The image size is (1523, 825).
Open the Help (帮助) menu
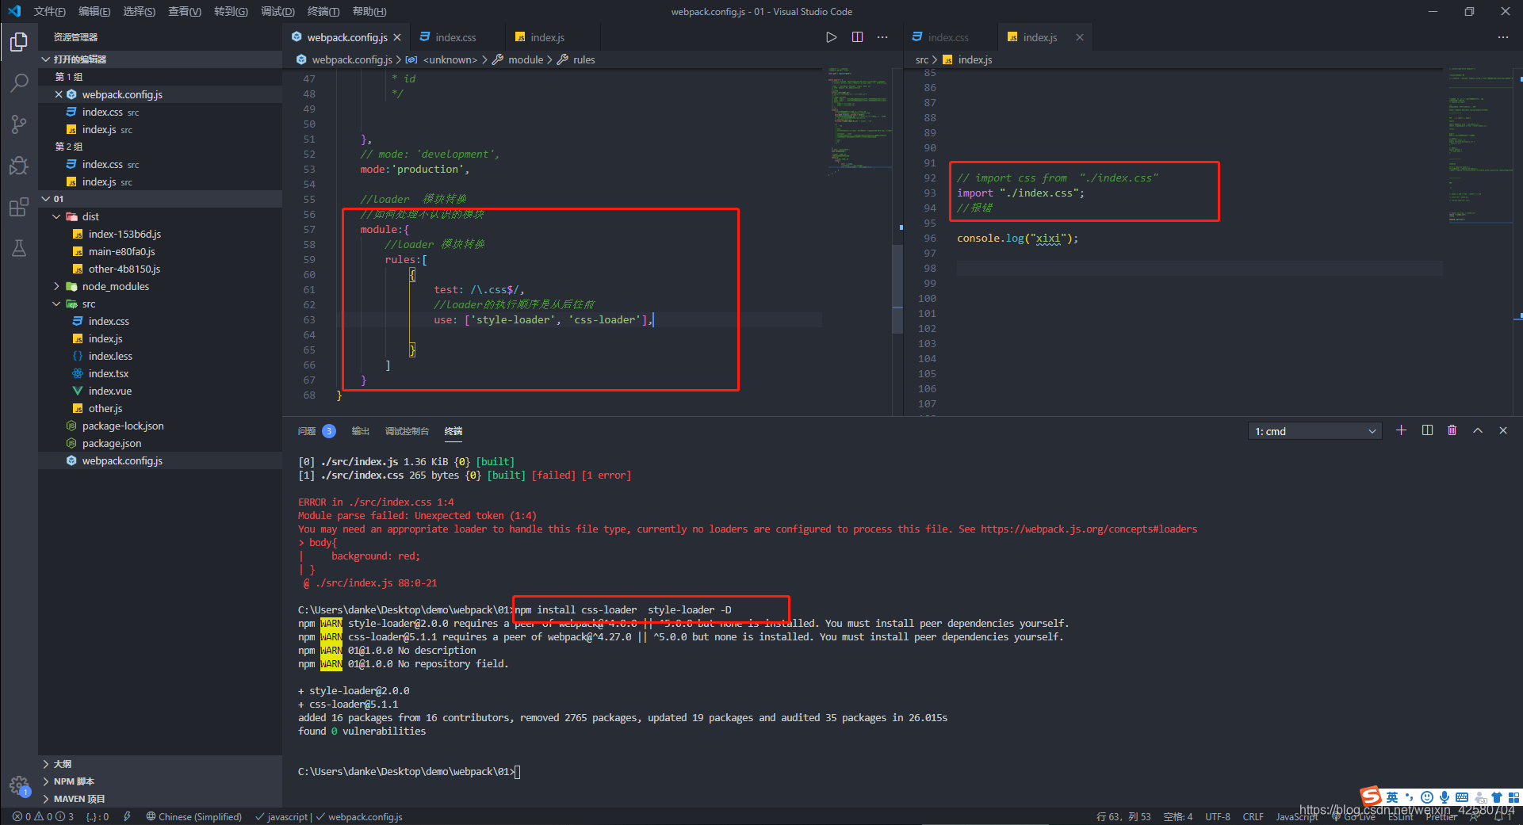pyautogui.click(x=369, y=11)
